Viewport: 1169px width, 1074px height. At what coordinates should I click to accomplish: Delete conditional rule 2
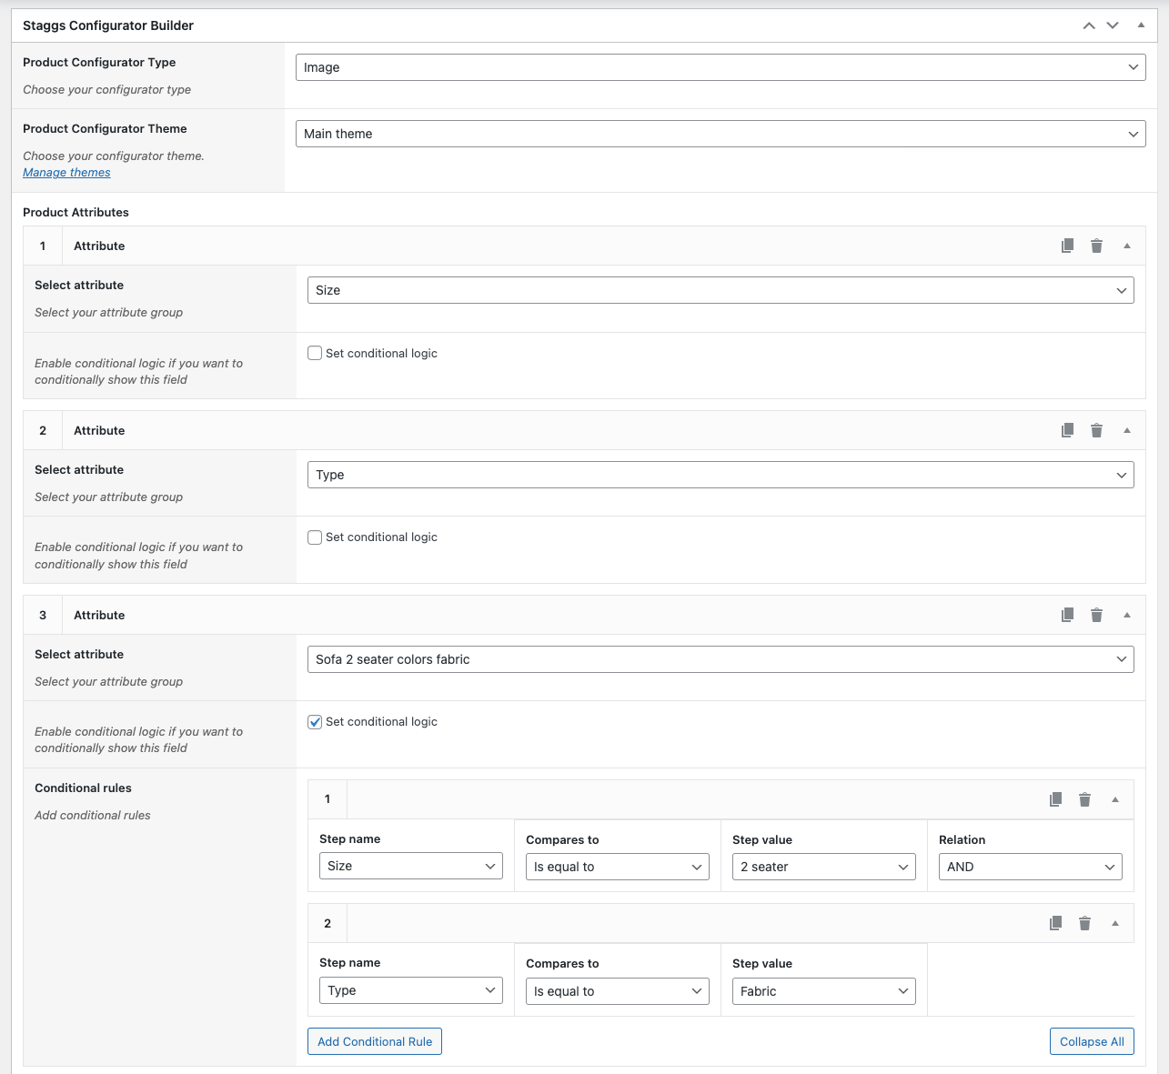click(x=1084, y=923)
